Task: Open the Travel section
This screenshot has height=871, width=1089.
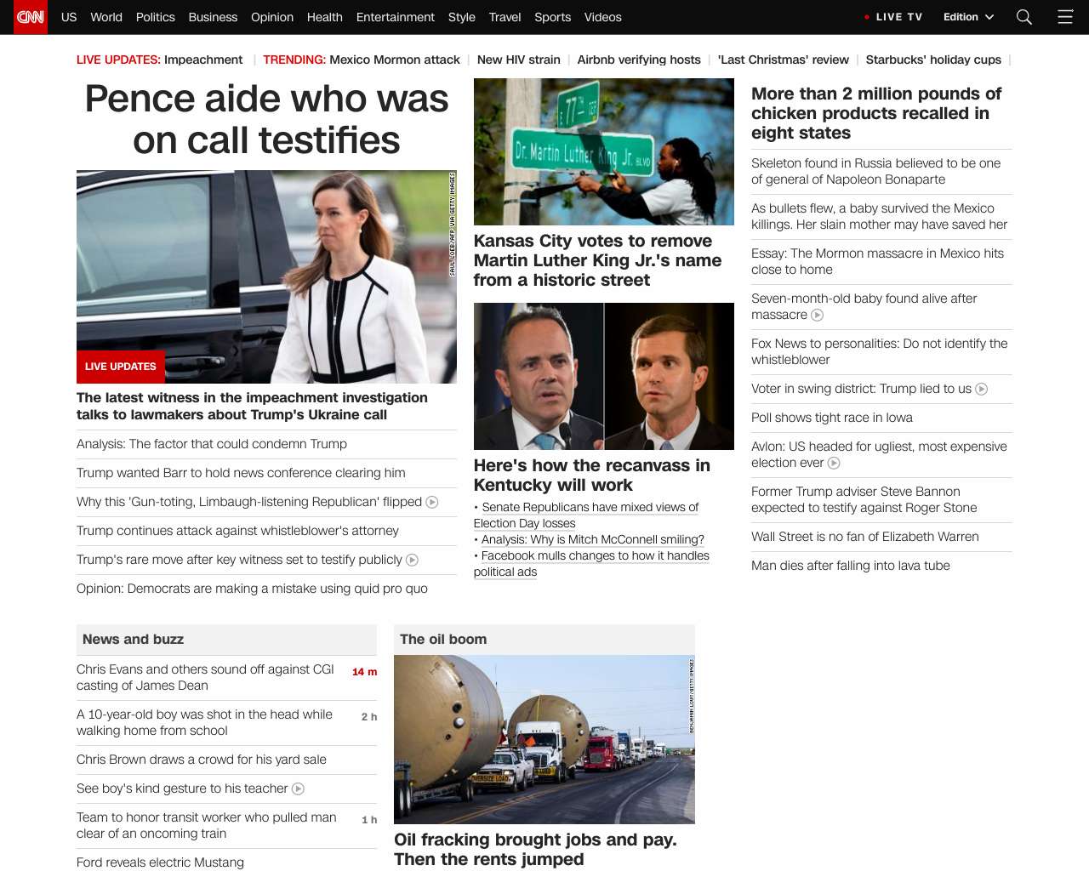Action: click(505, 17)
